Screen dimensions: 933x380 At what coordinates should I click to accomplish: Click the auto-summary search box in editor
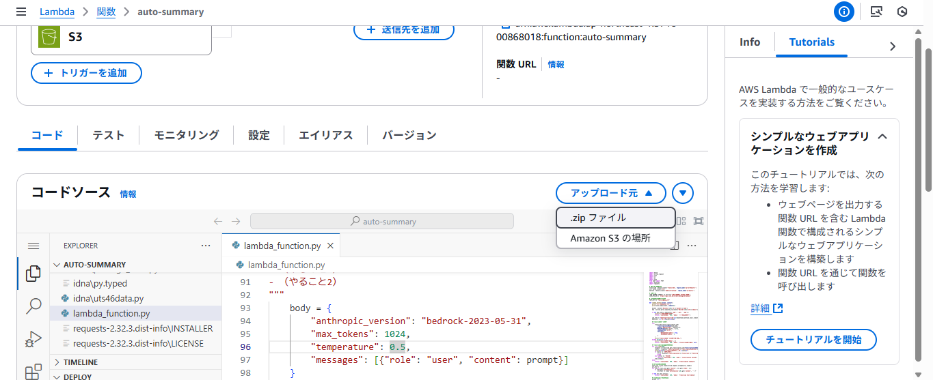pos(382,221)
